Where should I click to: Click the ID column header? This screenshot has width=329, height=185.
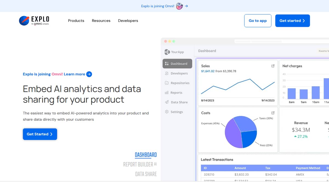pos(205,168)
